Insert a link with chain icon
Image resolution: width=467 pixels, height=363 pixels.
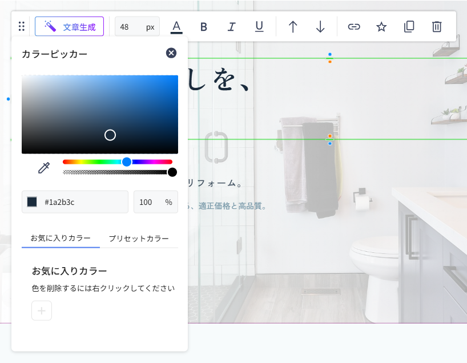click(x=354, y=27)
